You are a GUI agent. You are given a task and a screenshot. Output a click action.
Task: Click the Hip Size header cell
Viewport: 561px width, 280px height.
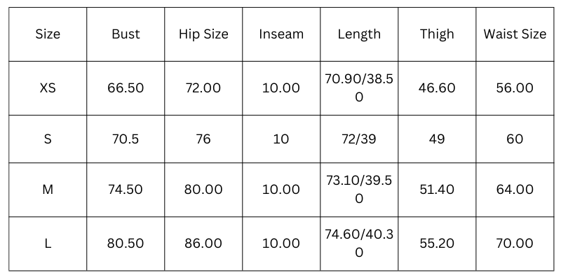click(x=203, y=34)
